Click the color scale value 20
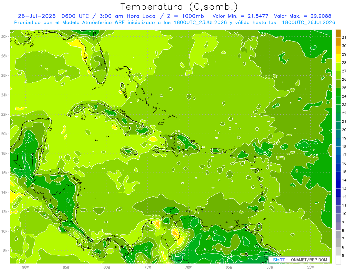 tap(344, 130)
